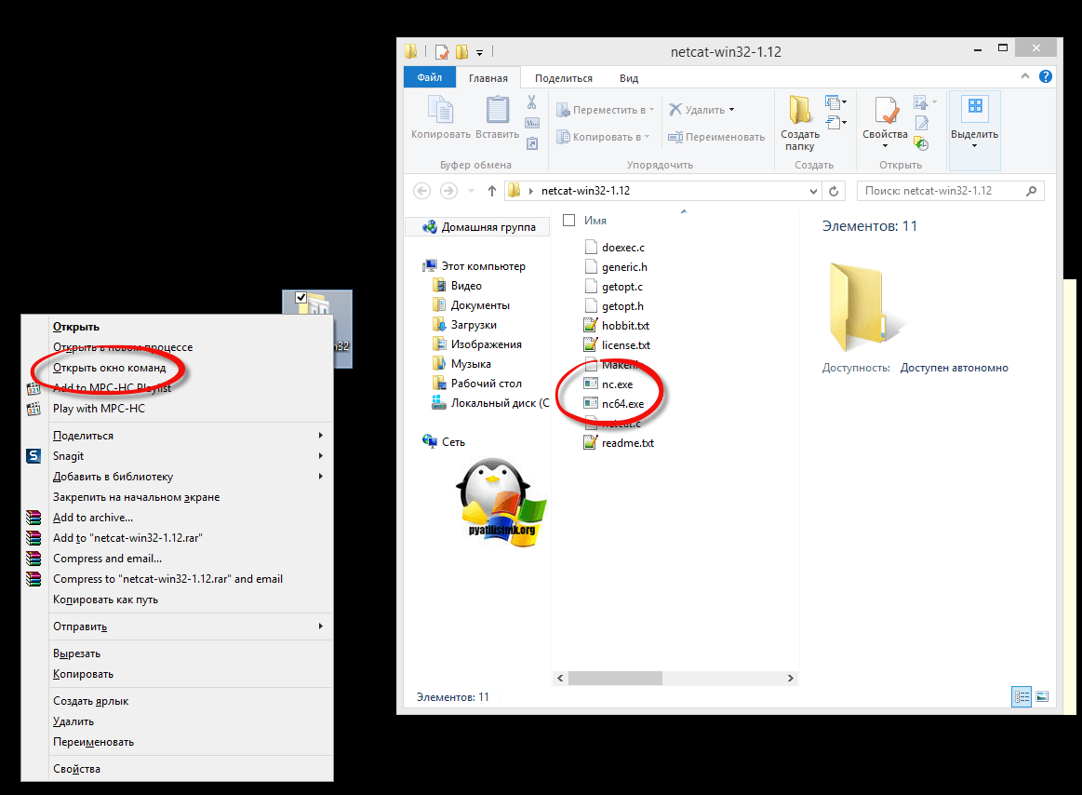The height and width of the screenshot is (795, 1082).
Task: Click the History icon in Открыть group
Action: [921, 143]
